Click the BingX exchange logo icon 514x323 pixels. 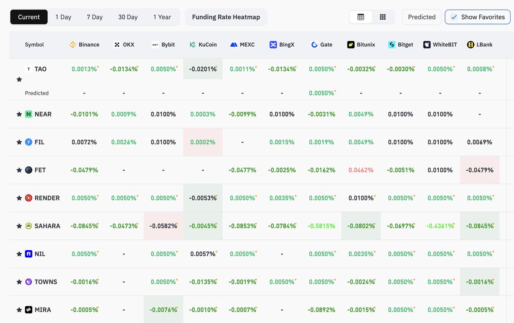[273, 45]
